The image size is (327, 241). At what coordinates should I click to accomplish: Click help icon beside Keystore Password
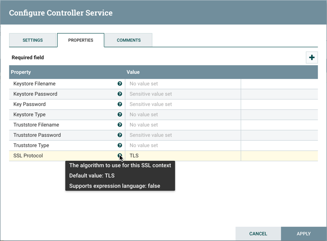(x=120, y=94)
